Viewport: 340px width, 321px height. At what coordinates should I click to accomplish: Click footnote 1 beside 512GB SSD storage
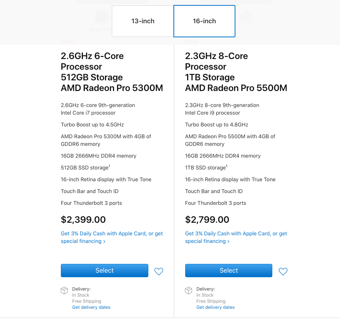(110, 166)
